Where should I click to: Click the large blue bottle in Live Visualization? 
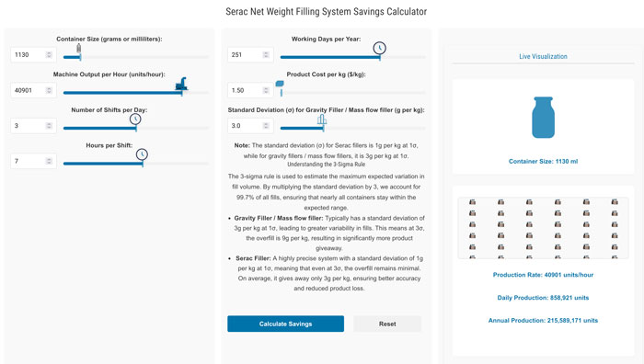point(543,118)
